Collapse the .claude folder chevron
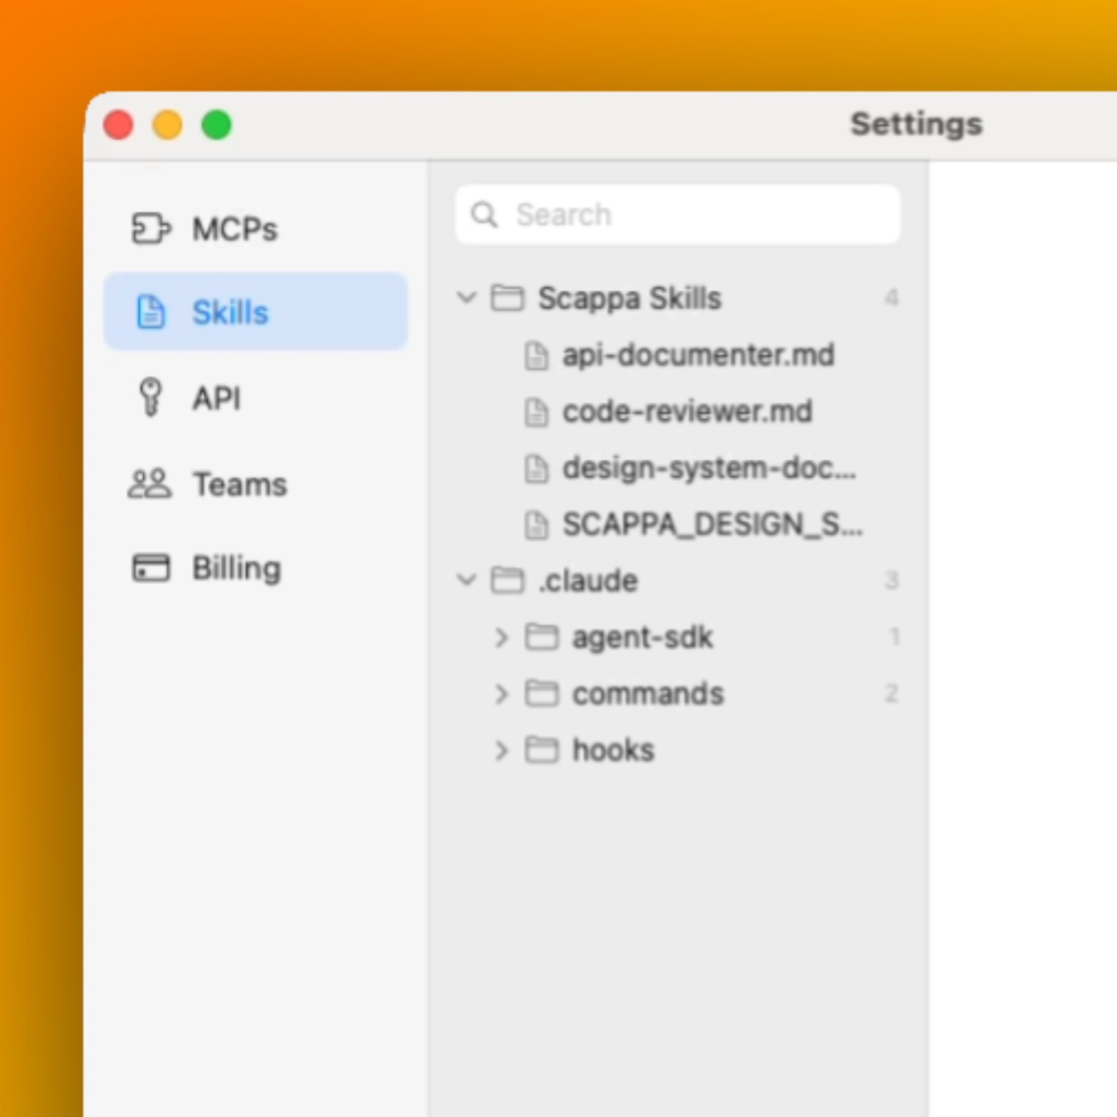This screenshot has height=1117, width=1117. point(466,580)
